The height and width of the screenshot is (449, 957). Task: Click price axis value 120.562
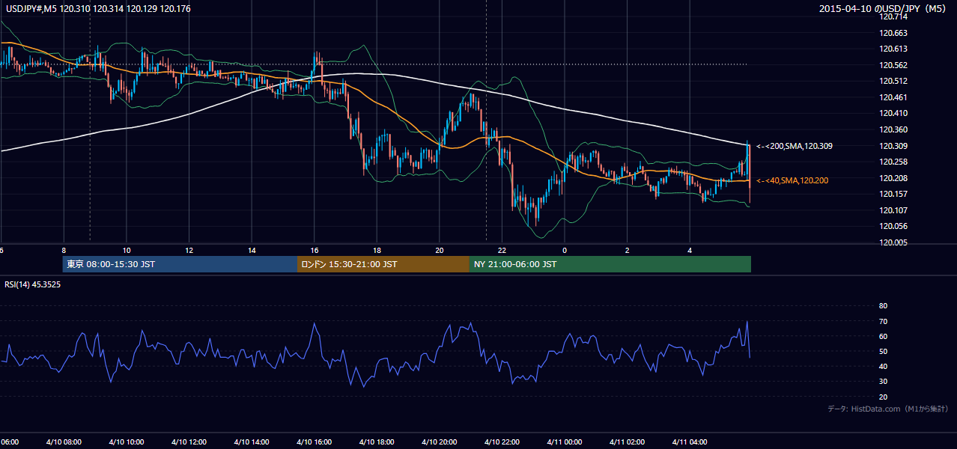[x=895, y=65]
